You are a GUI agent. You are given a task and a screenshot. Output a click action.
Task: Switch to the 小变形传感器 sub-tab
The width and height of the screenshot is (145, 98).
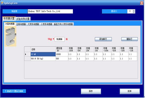[46, 24]
